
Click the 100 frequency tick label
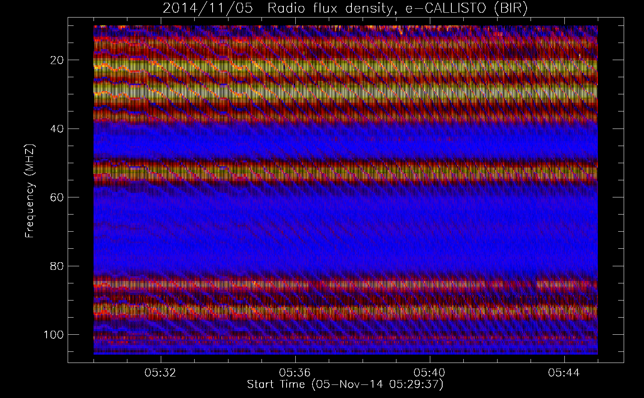(x=54, y=334)
